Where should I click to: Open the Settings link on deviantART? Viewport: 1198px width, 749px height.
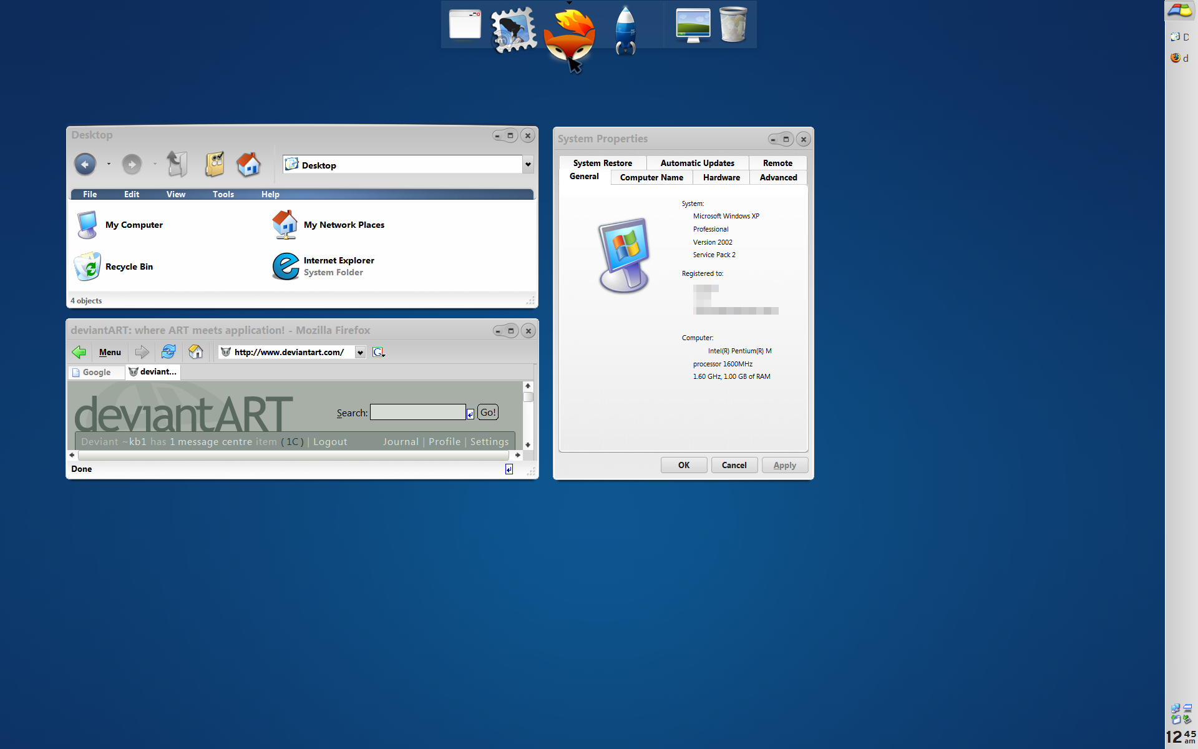pos(489,442)
